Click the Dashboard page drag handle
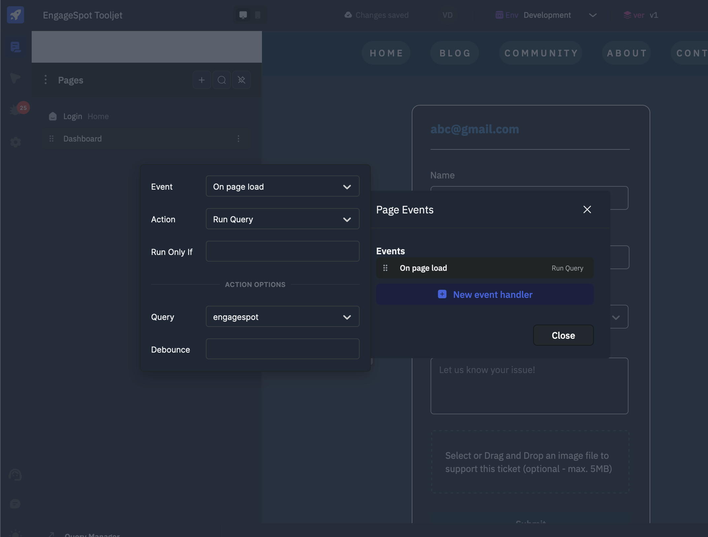The width and height of the screenshot is (708, 537). pyautogui.click(x=51, y=139)
